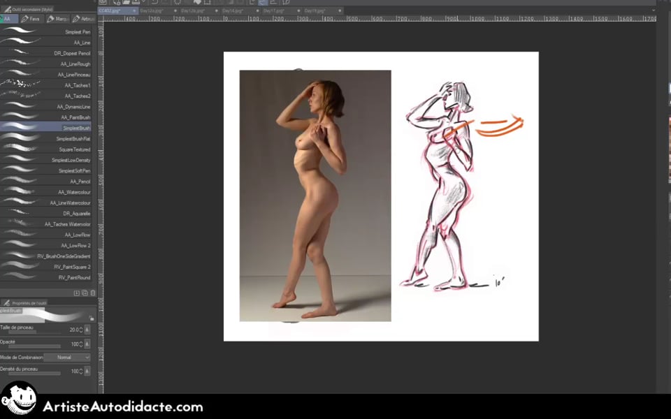Click the add sub tool icon

tap(77, 293)
